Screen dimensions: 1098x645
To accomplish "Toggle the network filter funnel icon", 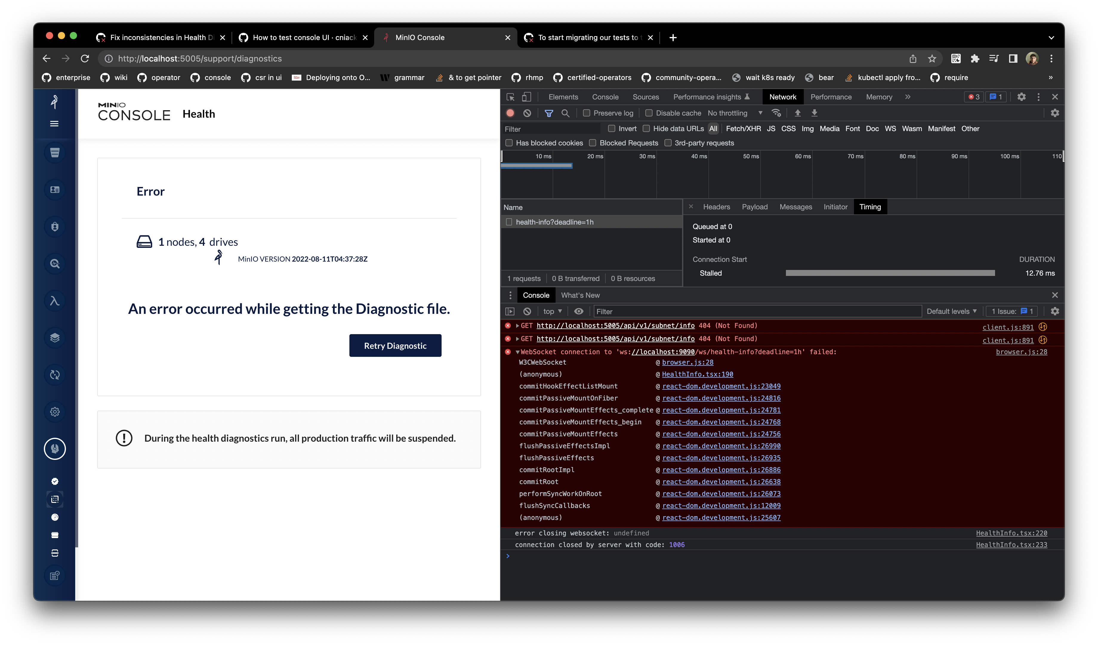I will (549, 113).
